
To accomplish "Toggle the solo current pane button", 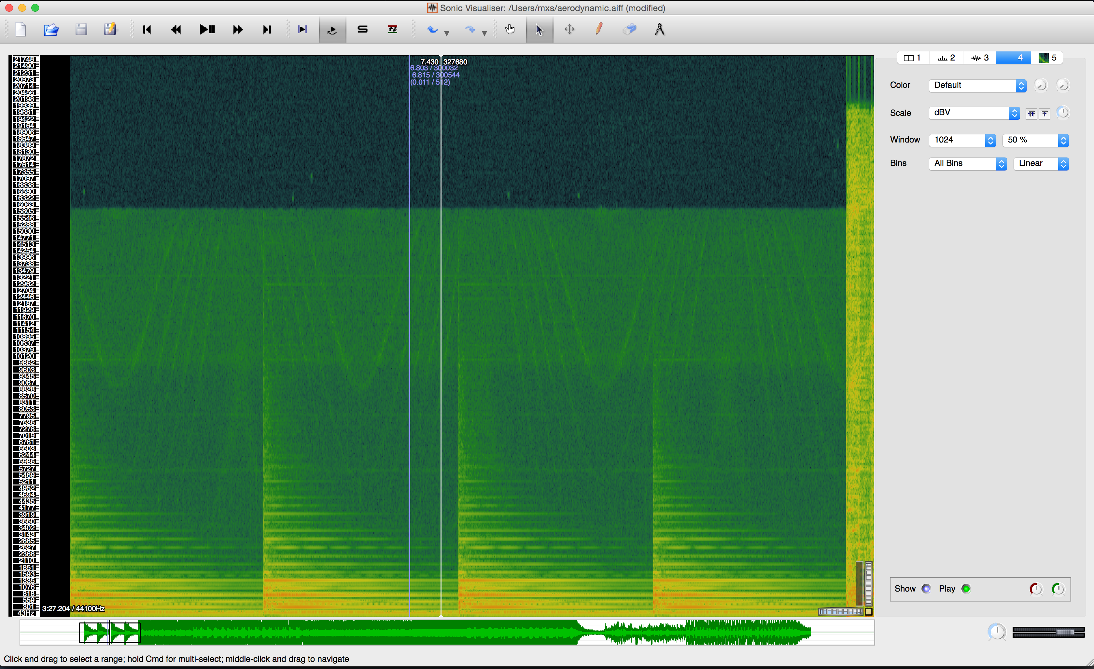I will click(x=363, y=30).
